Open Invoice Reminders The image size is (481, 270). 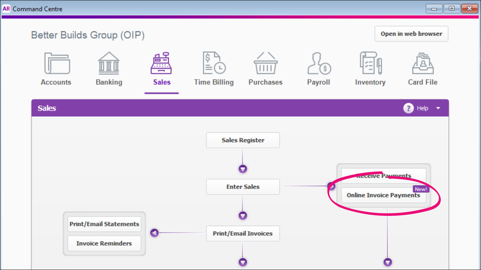[x=104, y=243]
